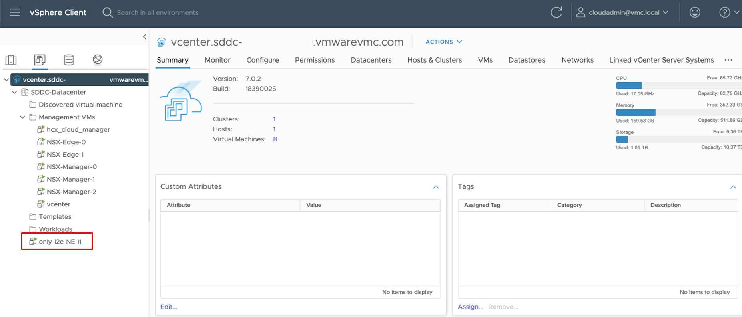Image resolution: width=742 pixels, height=317 pixels.
Task: Open the help question mark menu
Action: [x=729, y=12]
